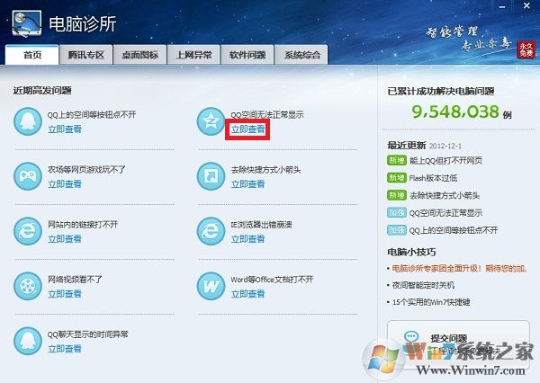
Task: Select the 系统综合 tab
Action: click(301, 55)
